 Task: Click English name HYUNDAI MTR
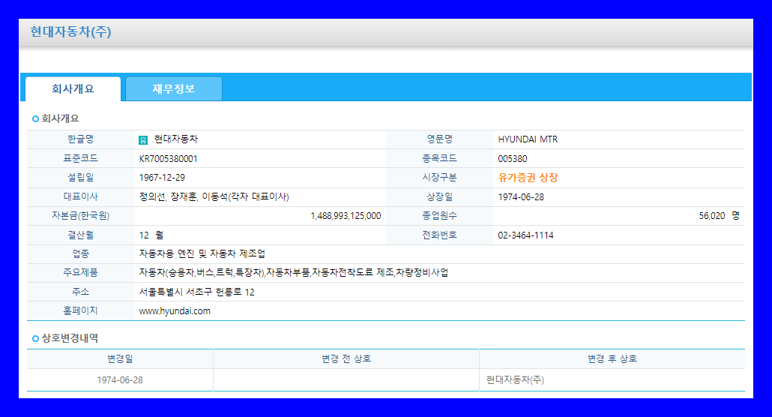528,139
